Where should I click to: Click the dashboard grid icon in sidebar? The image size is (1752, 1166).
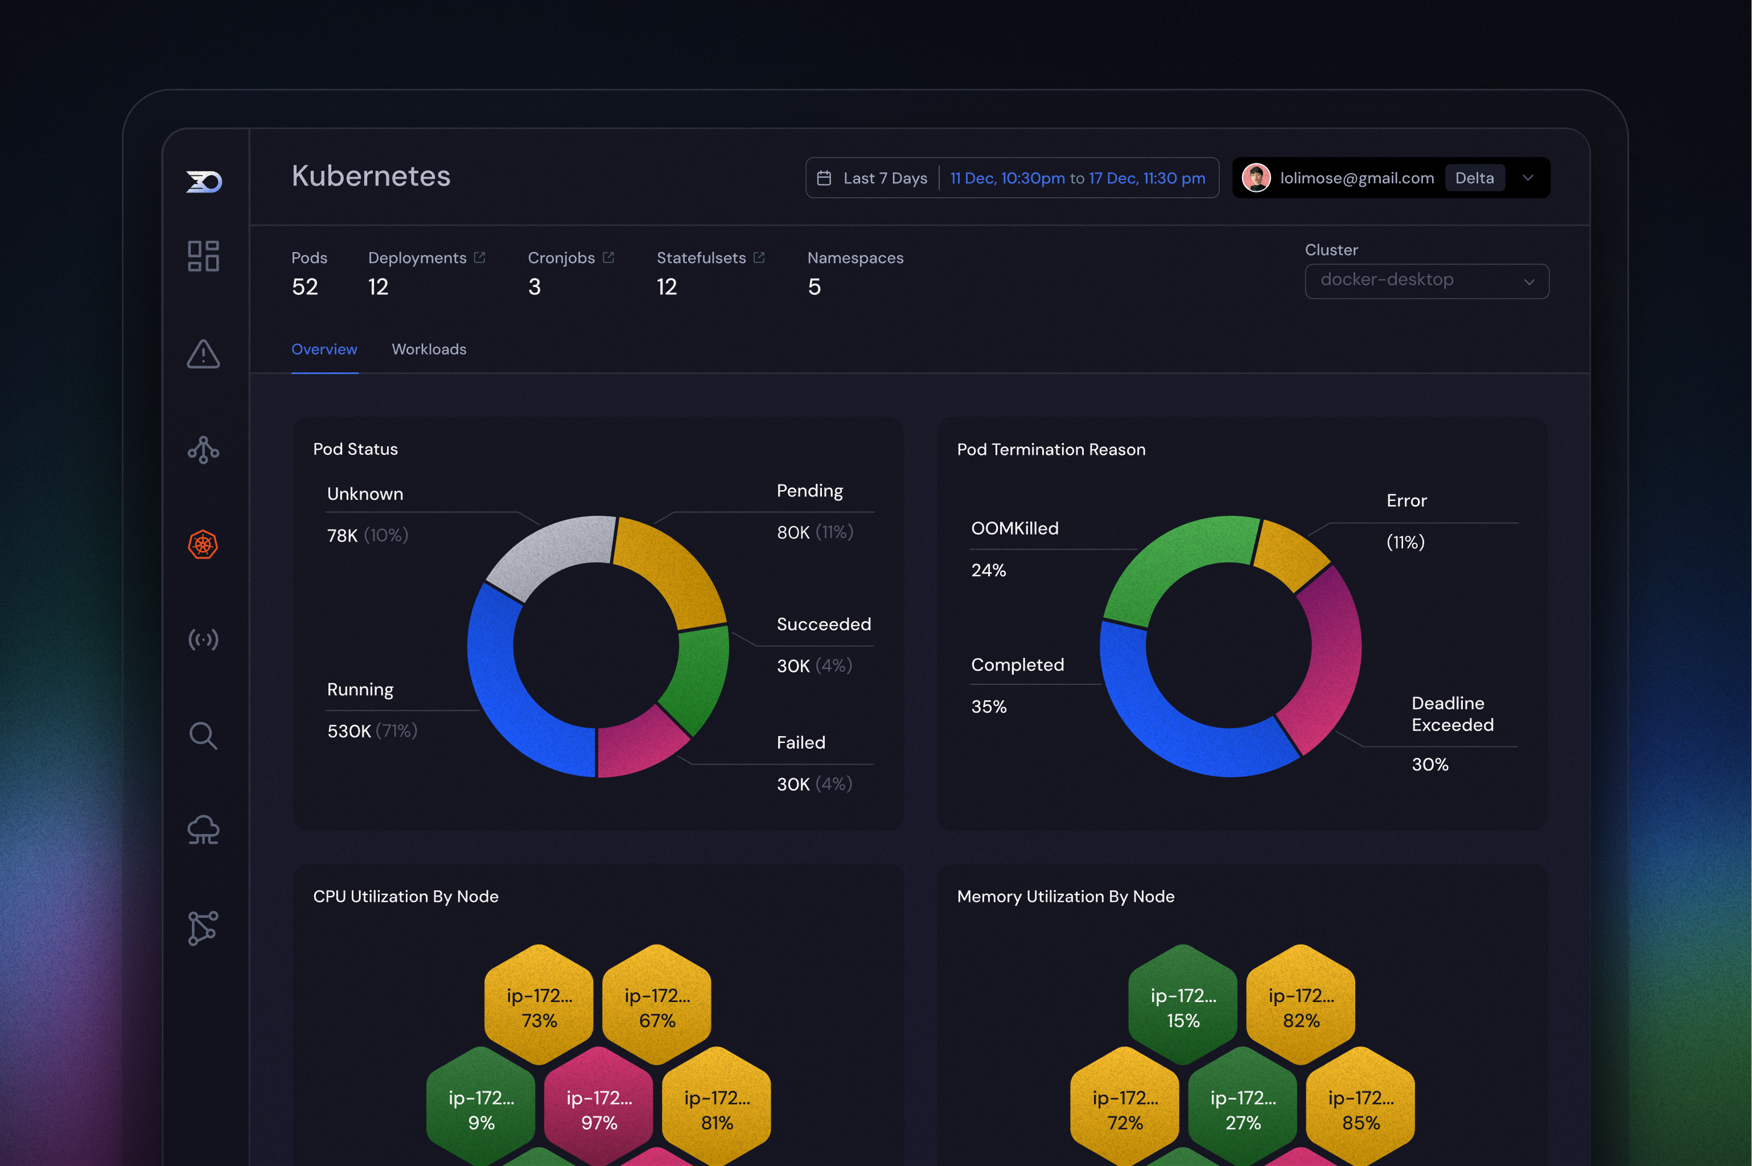[x=203, y=256]
